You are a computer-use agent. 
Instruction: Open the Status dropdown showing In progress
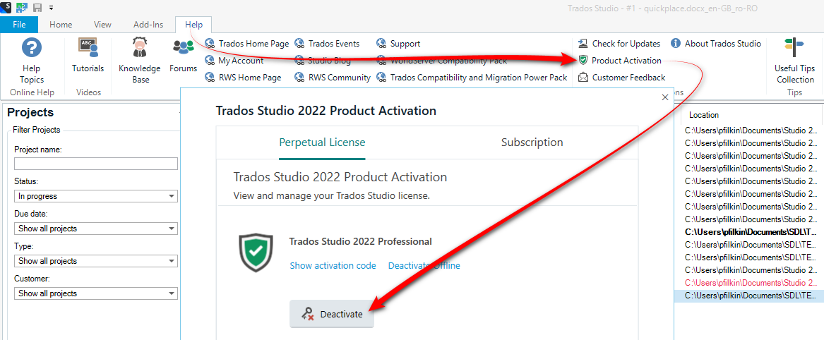point(96,196)
